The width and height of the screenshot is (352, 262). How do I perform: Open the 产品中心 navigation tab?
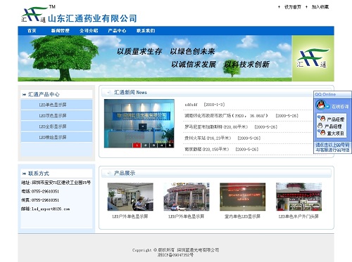117,31
